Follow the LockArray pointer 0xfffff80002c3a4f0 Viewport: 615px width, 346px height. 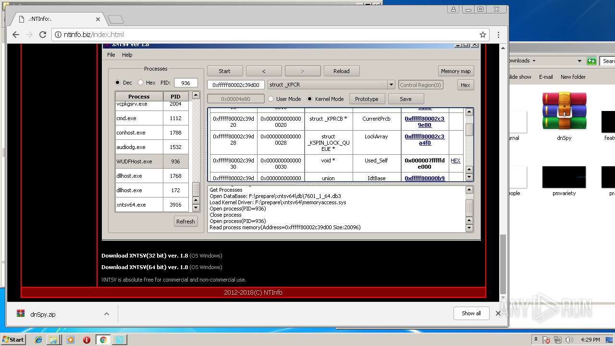tap(424, 139)
